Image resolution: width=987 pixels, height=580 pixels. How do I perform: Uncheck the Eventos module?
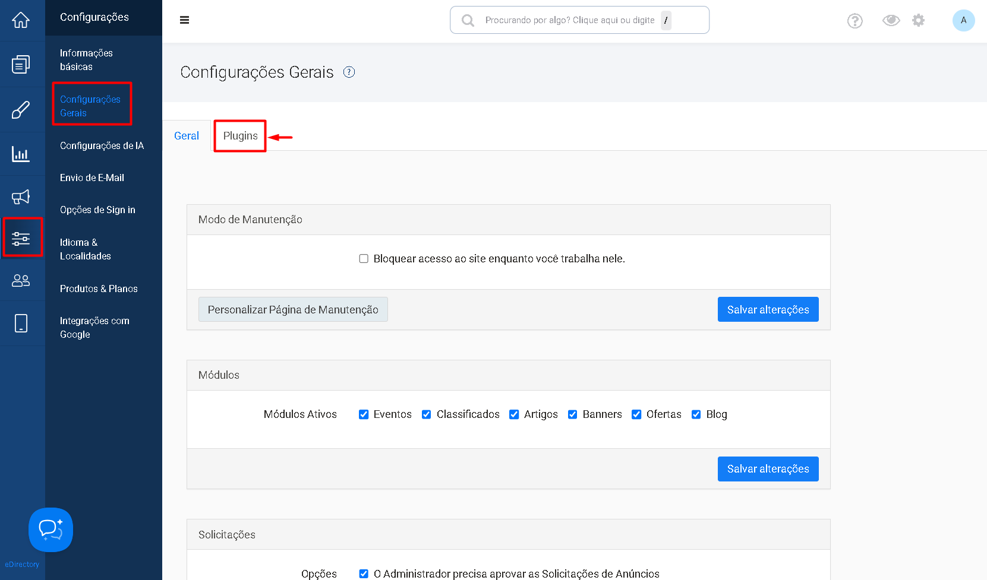[x=364, y=414]
